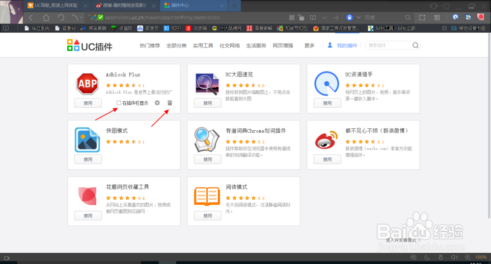Image resolution: width=491 pixels, height=264 pixels.
Task: Click the bookmarks book icon at bar start
Action: [x=6, y=28]
